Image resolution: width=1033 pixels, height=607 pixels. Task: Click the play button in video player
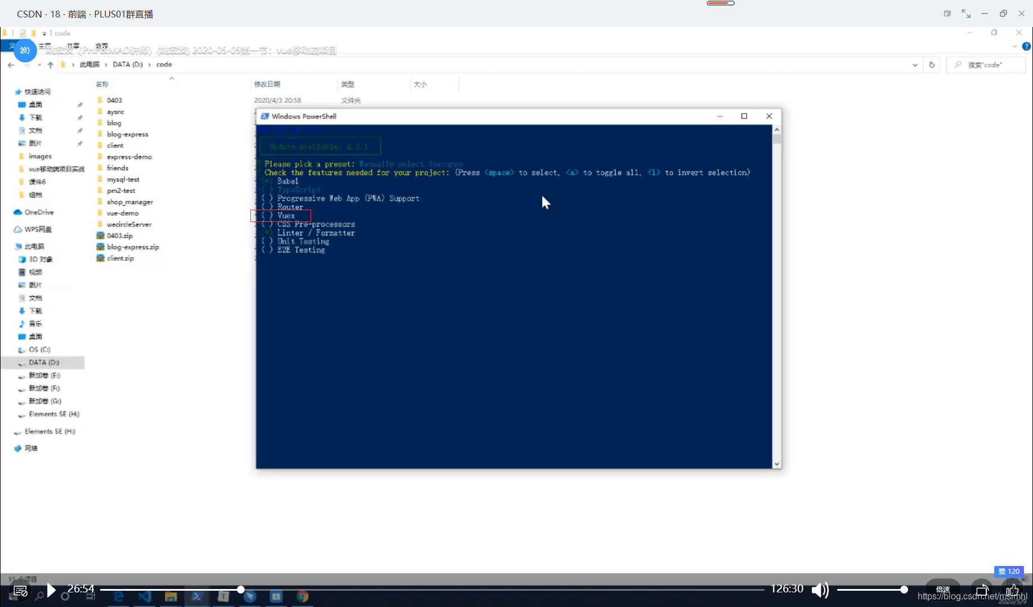coord(51,590)
